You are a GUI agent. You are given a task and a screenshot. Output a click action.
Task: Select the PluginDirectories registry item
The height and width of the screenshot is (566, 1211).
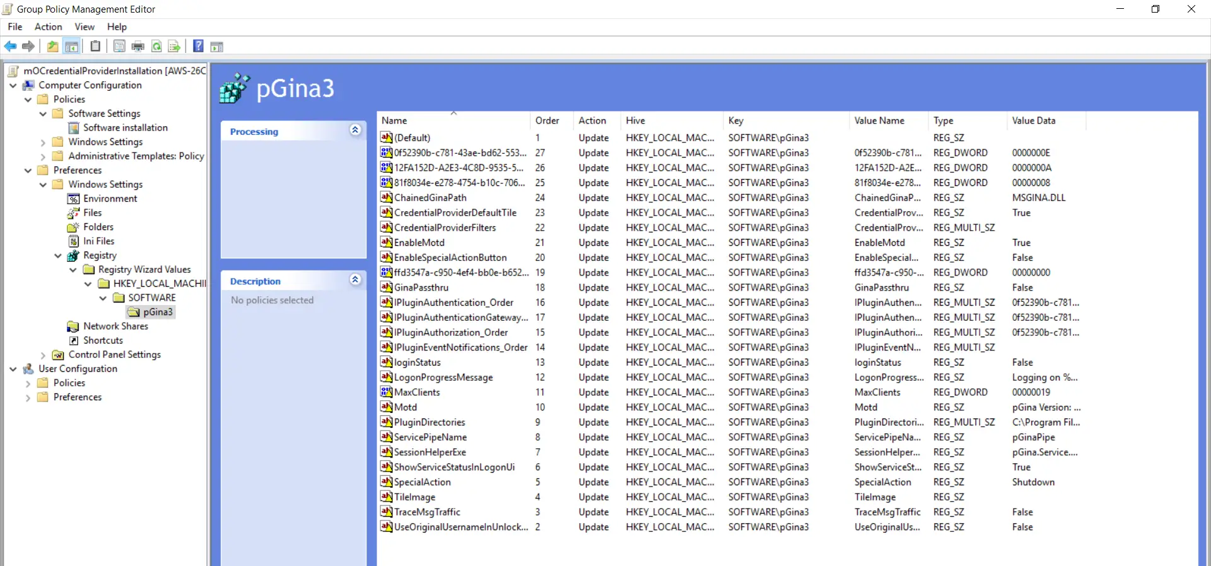click(x=430, y=422)
